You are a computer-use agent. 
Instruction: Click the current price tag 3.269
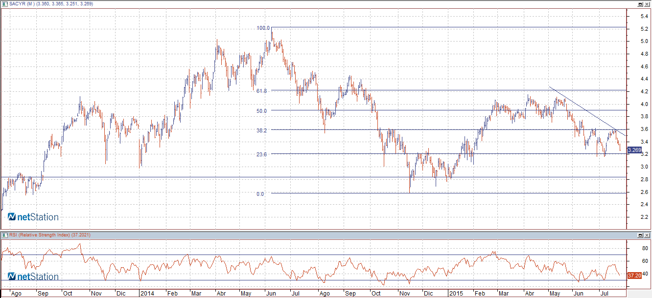pos(634,150)
